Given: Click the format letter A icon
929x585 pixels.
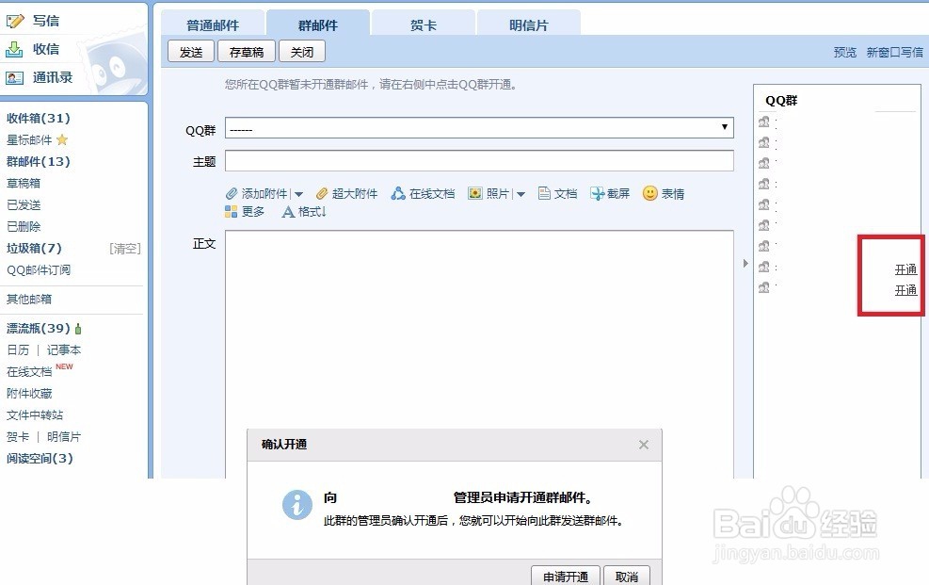Looking at the screenshot, I should tap(288, 212).
